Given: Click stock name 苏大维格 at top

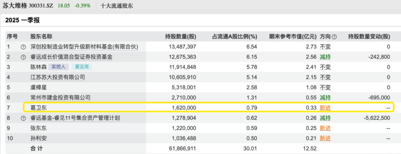Looking at the screenshot, I should [15, 6].
